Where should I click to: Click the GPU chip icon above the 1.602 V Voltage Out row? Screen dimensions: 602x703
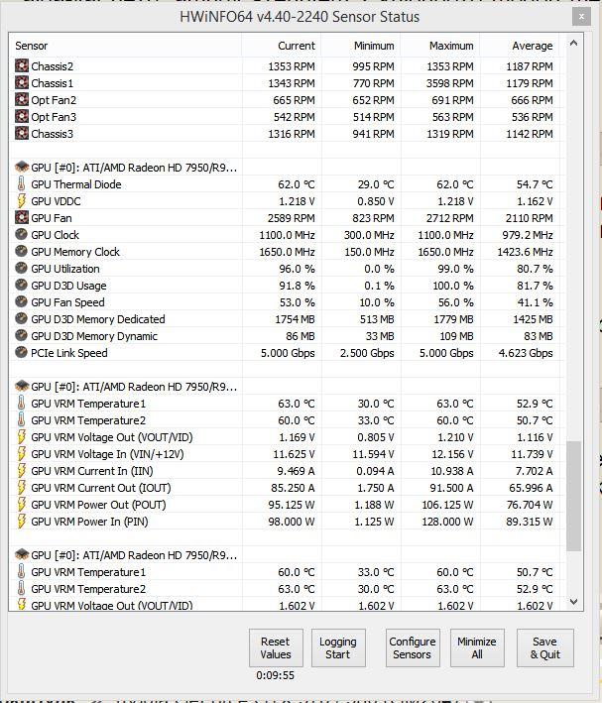(x=22, y=555)
